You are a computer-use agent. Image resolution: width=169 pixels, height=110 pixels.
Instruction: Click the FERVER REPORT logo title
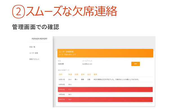[x=39, y=39]
